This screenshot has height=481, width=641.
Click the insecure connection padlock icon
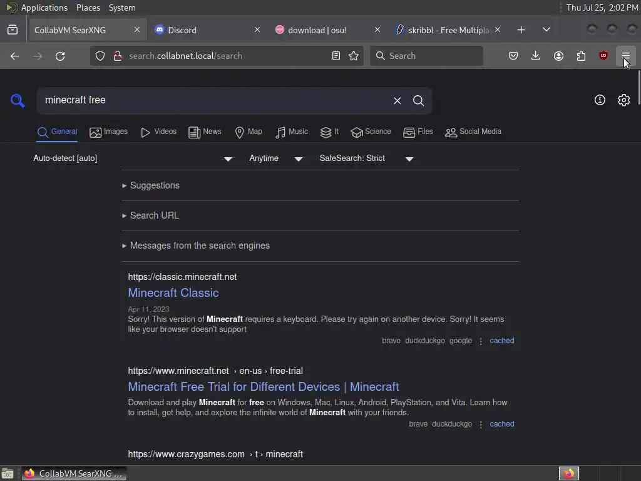click(118, 56)
